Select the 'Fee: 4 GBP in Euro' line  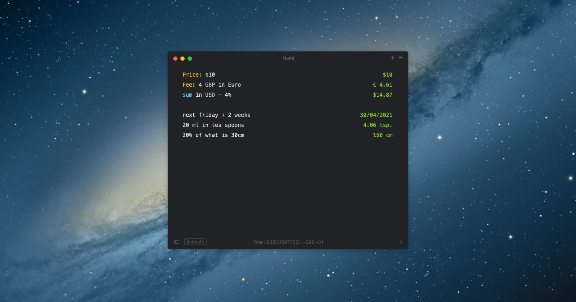pyautogui.click(x=212, y=85)
